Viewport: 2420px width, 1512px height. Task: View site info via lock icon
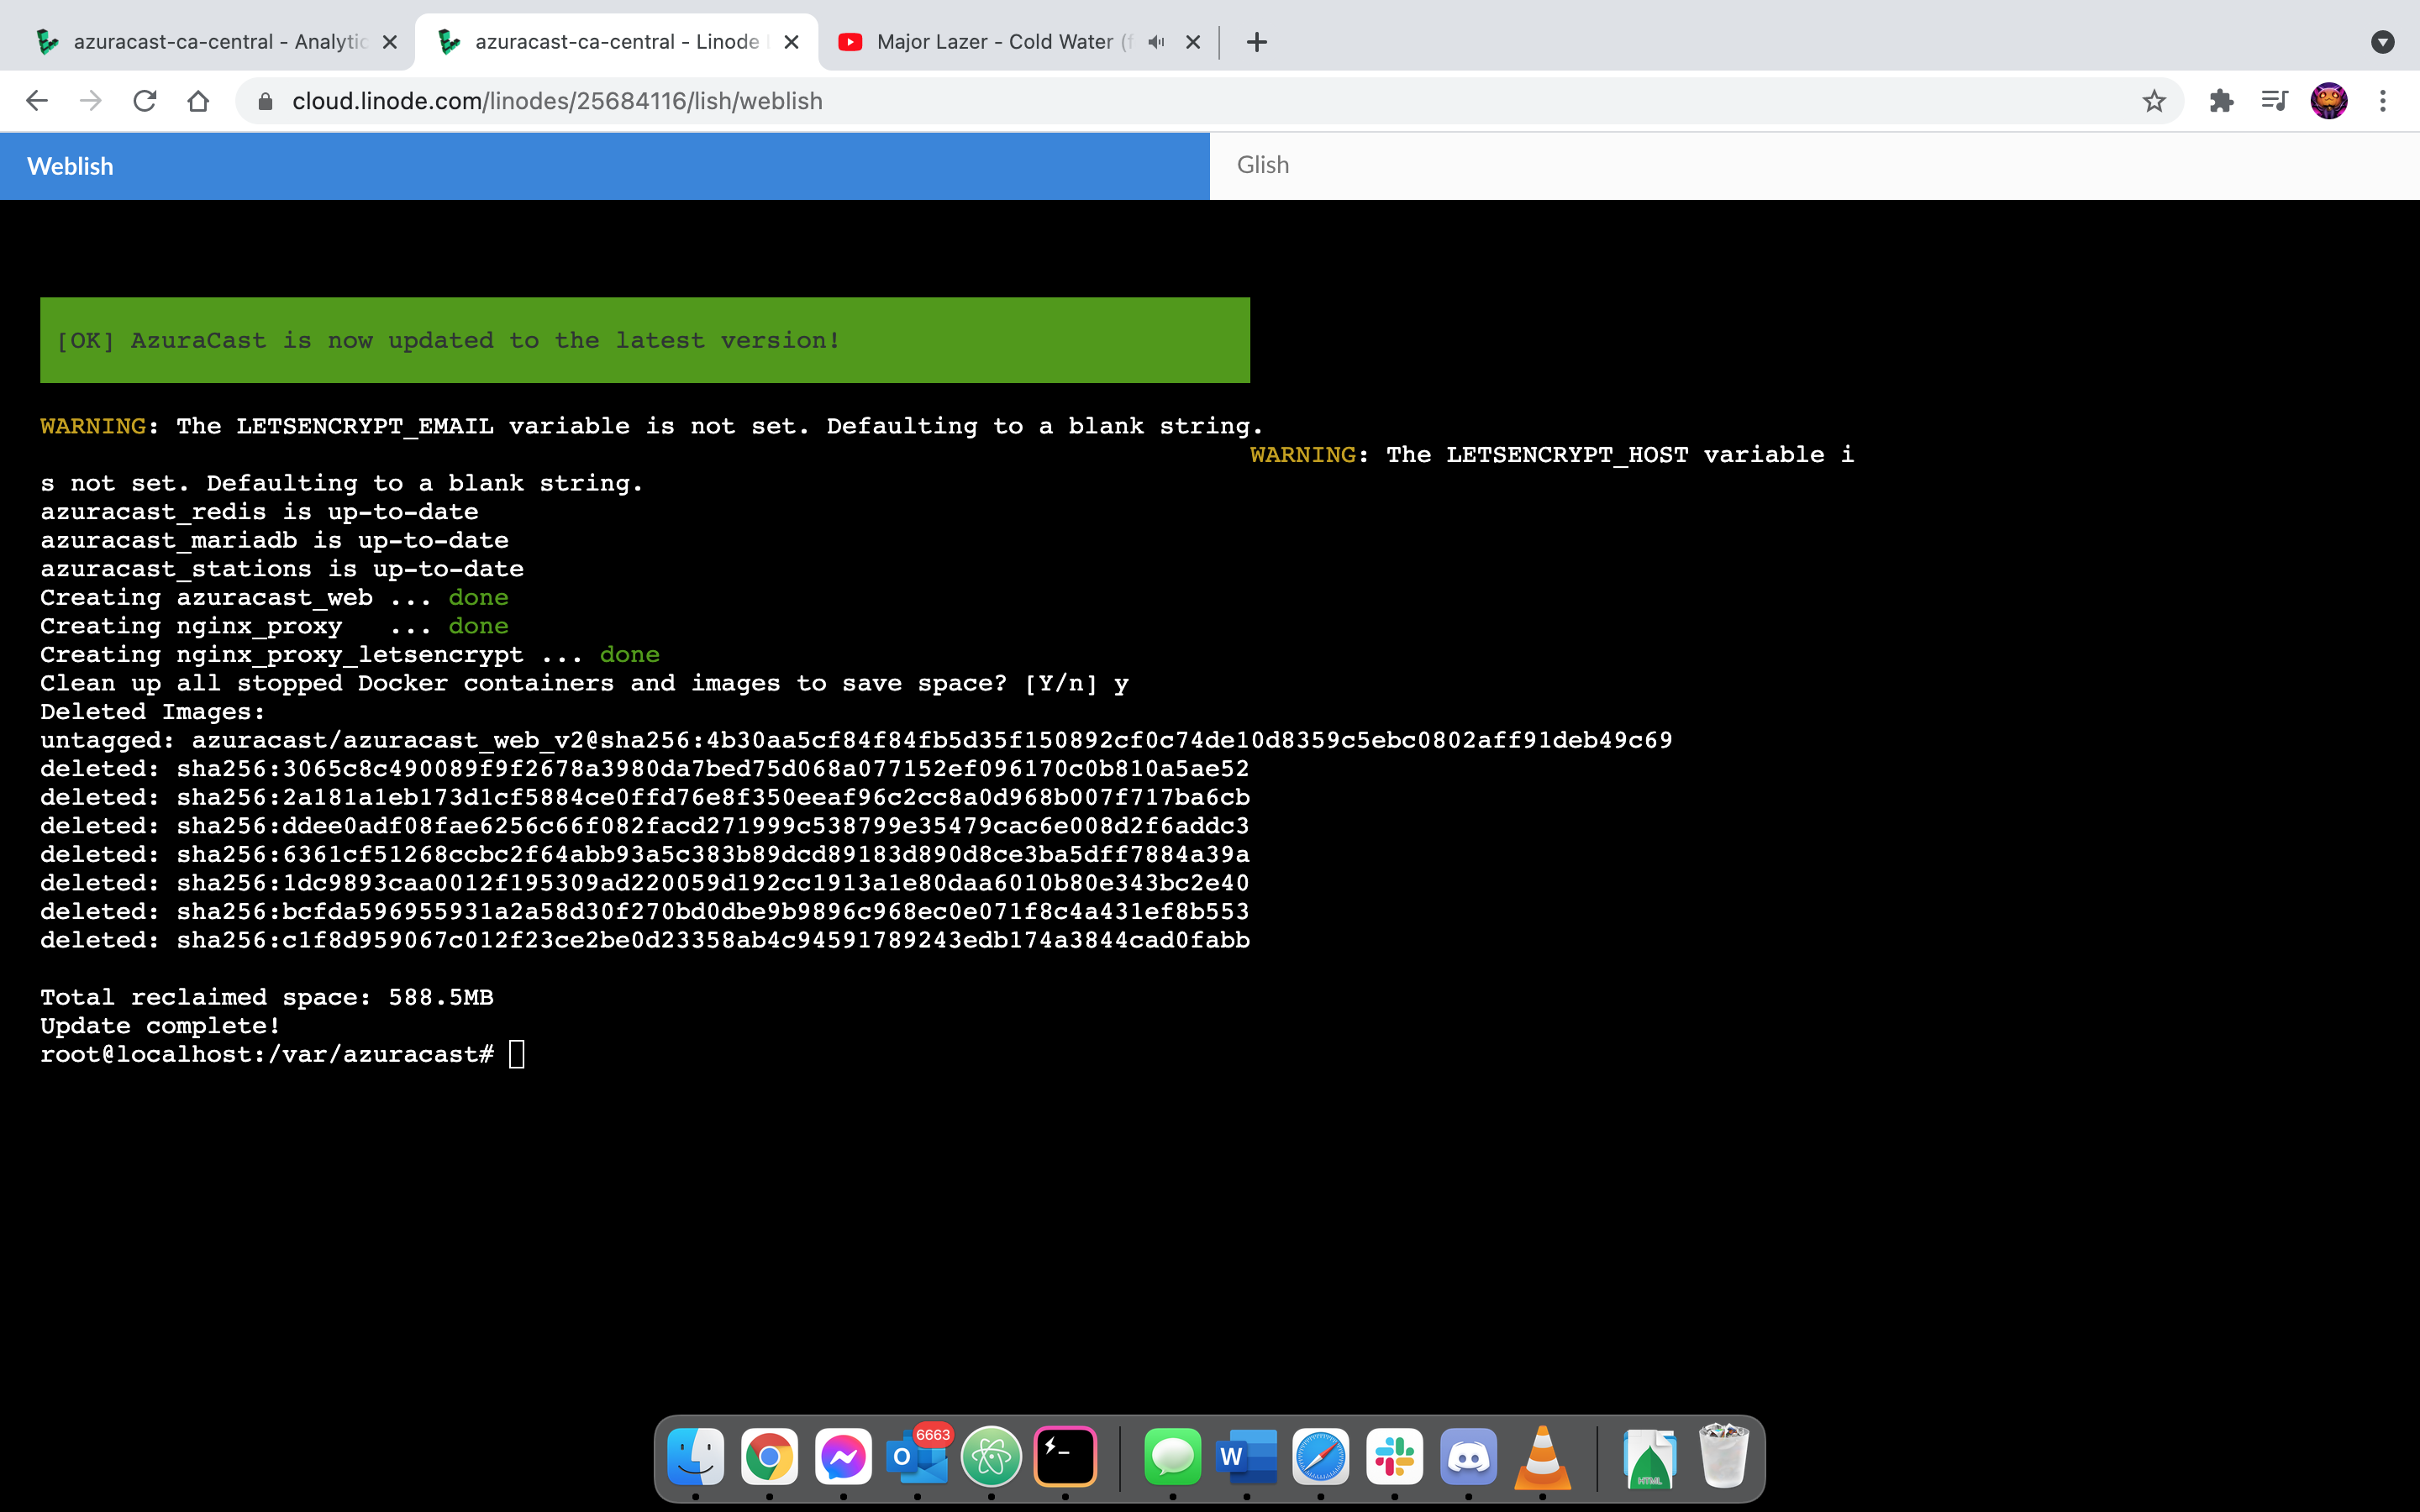[x=265, y=101]
